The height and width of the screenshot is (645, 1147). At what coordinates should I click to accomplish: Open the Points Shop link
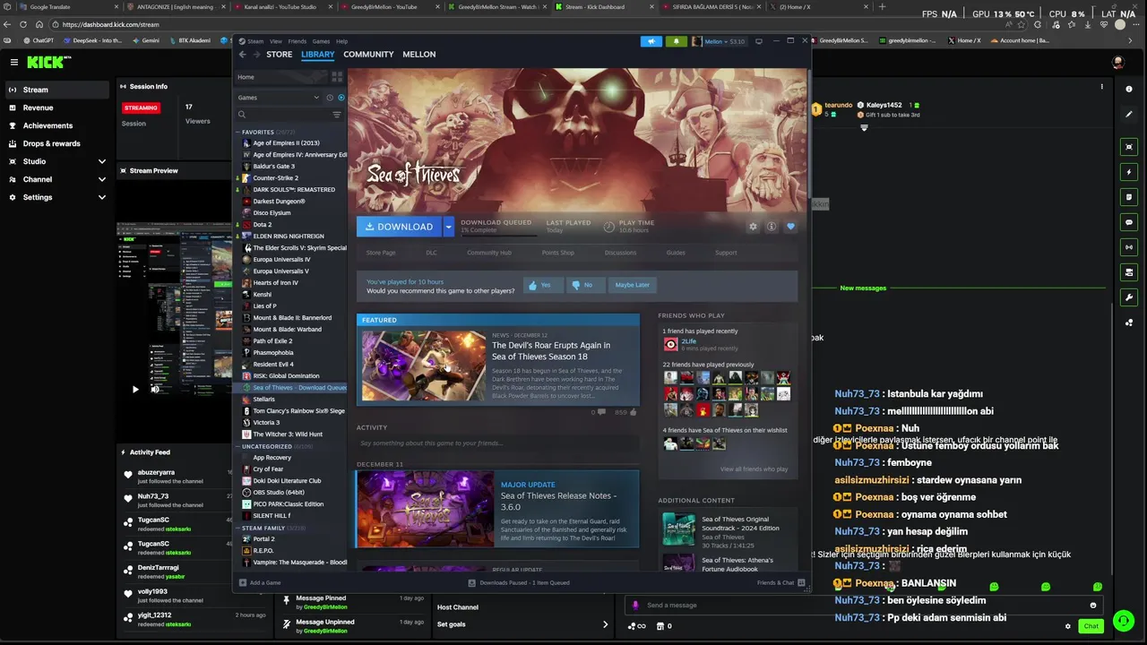pyautogui.click(x=558, y=253)
